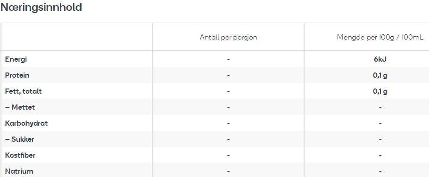Select the Energi per-portion dash cell

click(228, 59)
